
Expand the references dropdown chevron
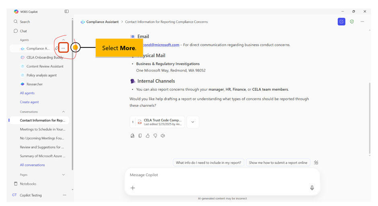(193, 122)
